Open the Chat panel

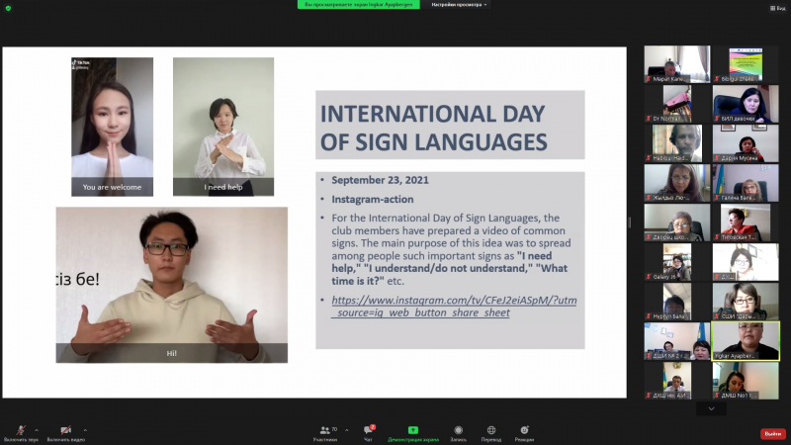coord(369,432)
